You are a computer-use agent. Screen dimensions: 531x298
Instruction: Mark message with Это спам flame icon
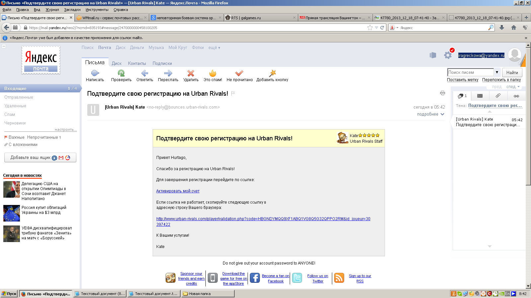click(x=213, y=73)
